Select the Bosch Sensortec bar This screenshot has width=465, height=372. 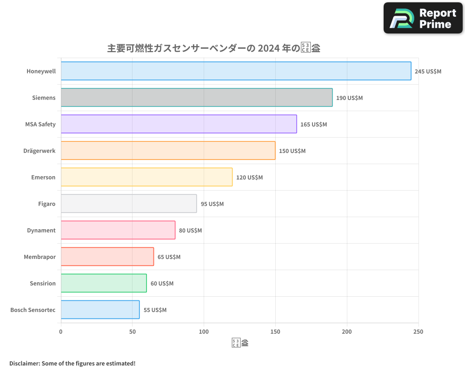[x=100, y=310]
